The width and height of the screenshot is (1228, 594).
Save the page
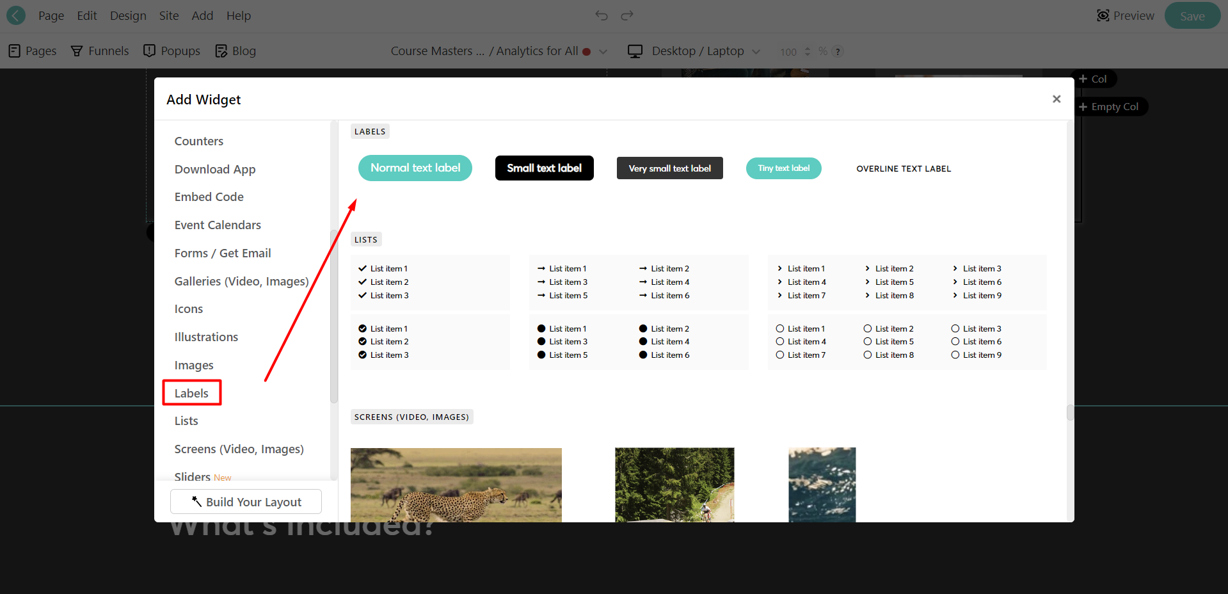coord(1192,15)
